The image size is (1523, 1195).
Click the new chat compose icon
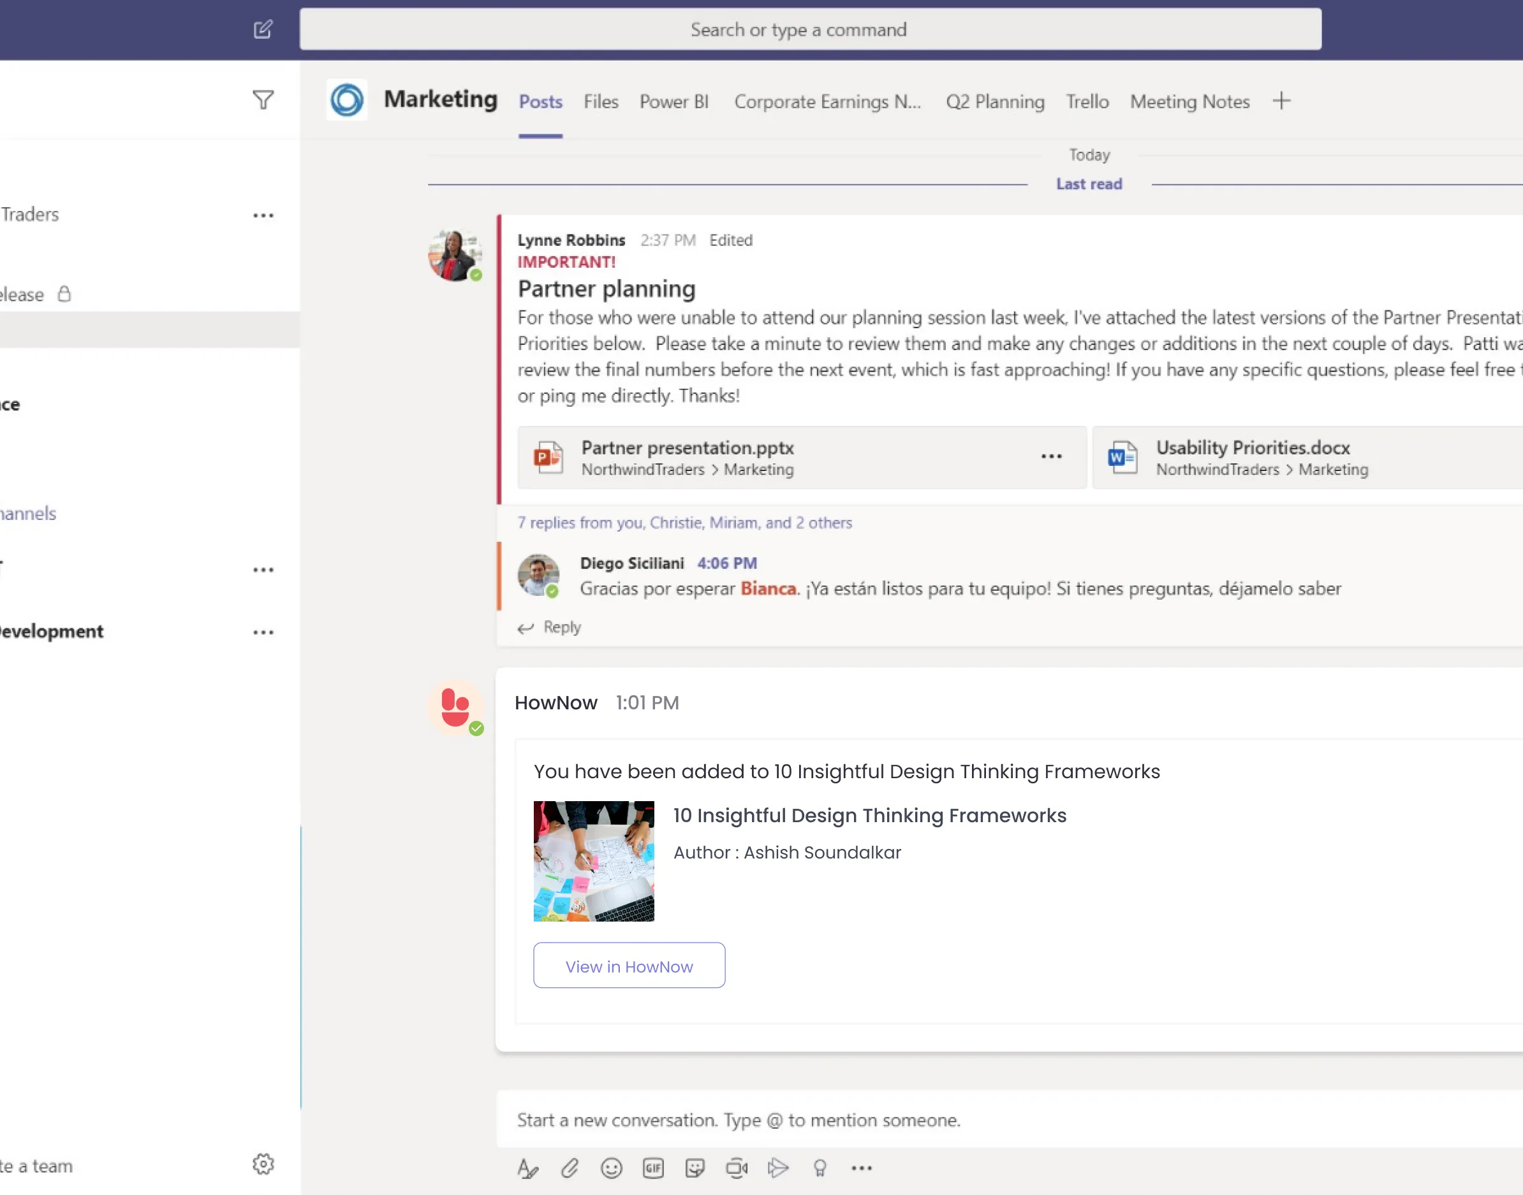(263, 29)
